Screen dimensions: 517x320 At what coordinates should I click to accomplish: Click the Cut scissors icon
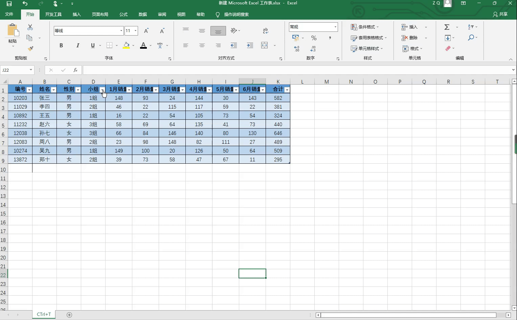pos(30,27)
